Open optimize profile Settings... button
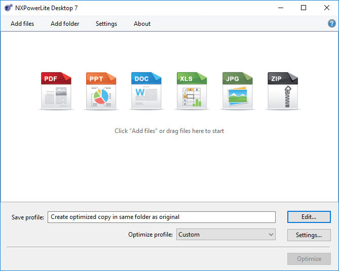339x271 pixels. click(x=309, y=235)
